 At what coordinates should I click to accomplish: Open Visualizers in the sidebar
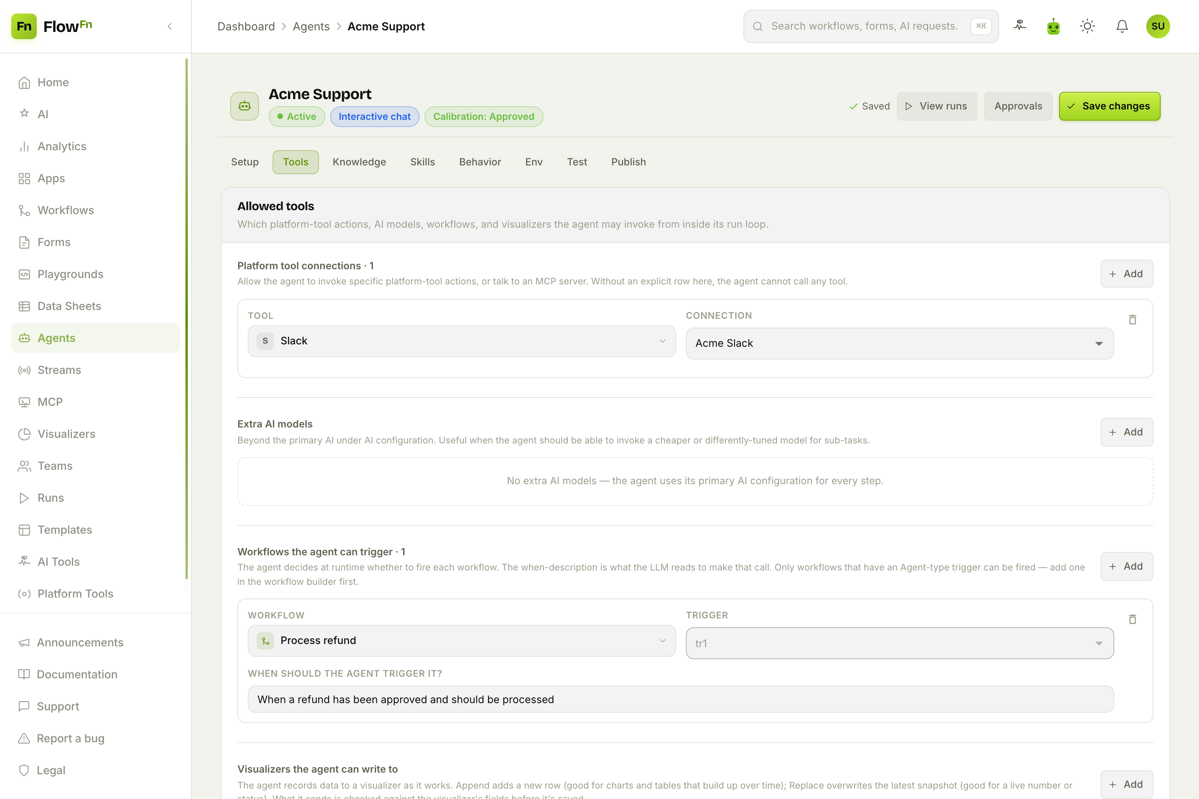point(96,433)
